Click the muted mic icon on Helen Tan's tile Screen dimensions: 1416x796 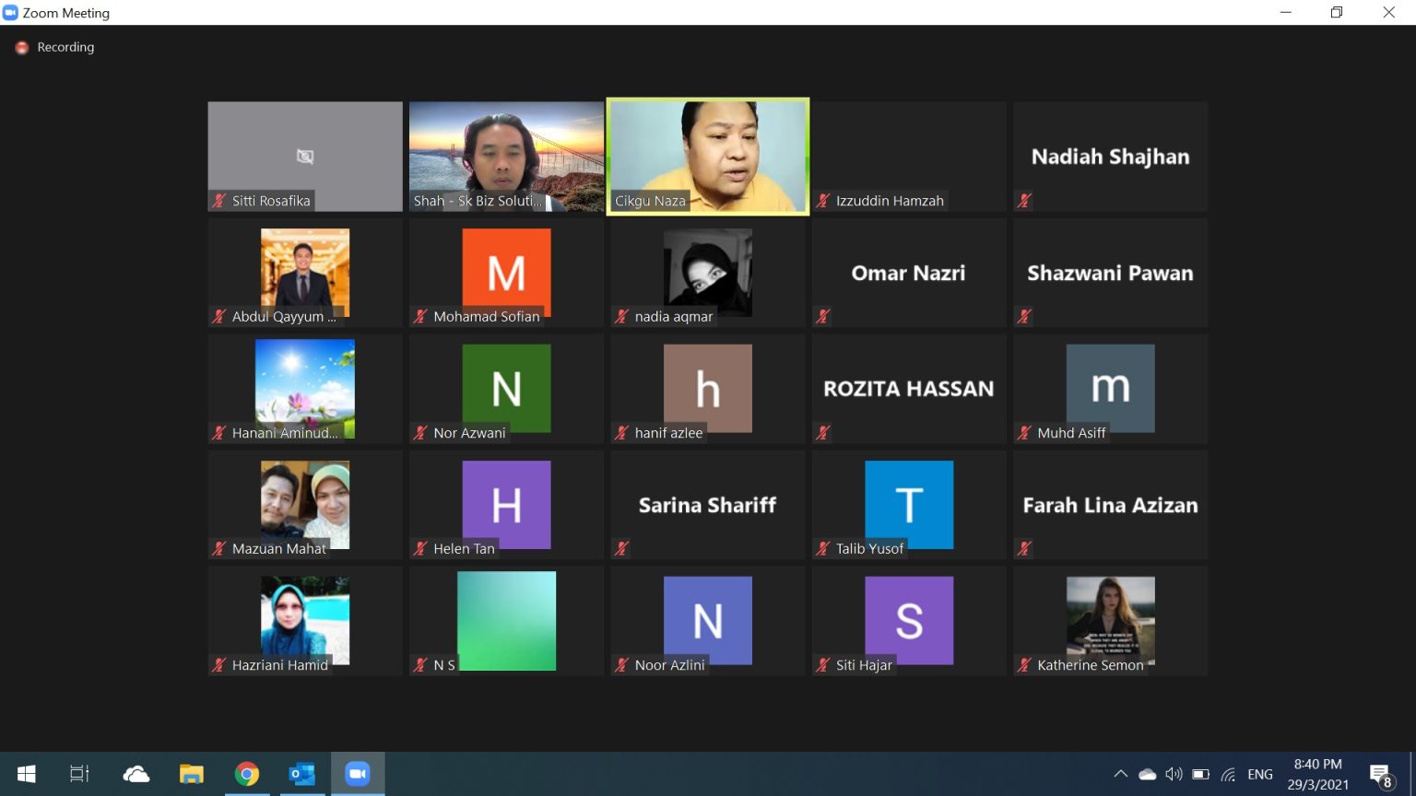[x=420, y=549]
